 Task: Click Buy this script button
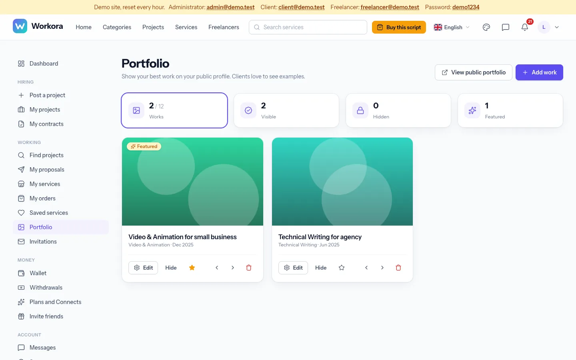[x=399, y=27]
